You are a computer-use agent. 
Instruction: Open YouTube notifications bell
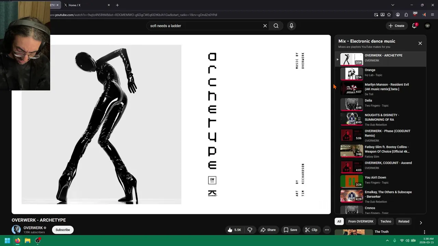[414, 26]
